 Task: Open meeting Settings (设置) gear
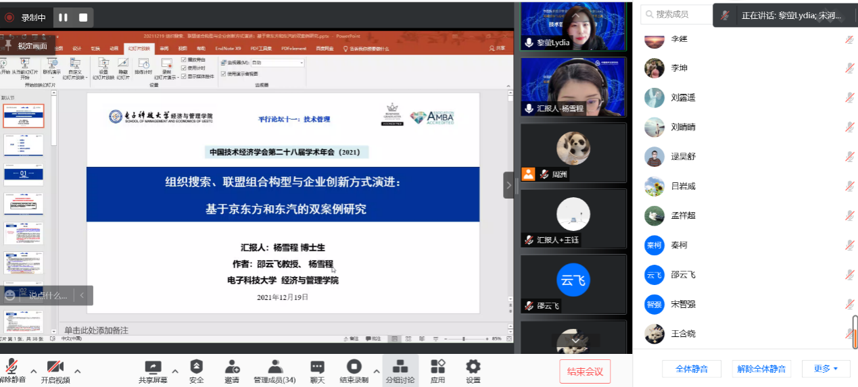click(x=473, y=370)
